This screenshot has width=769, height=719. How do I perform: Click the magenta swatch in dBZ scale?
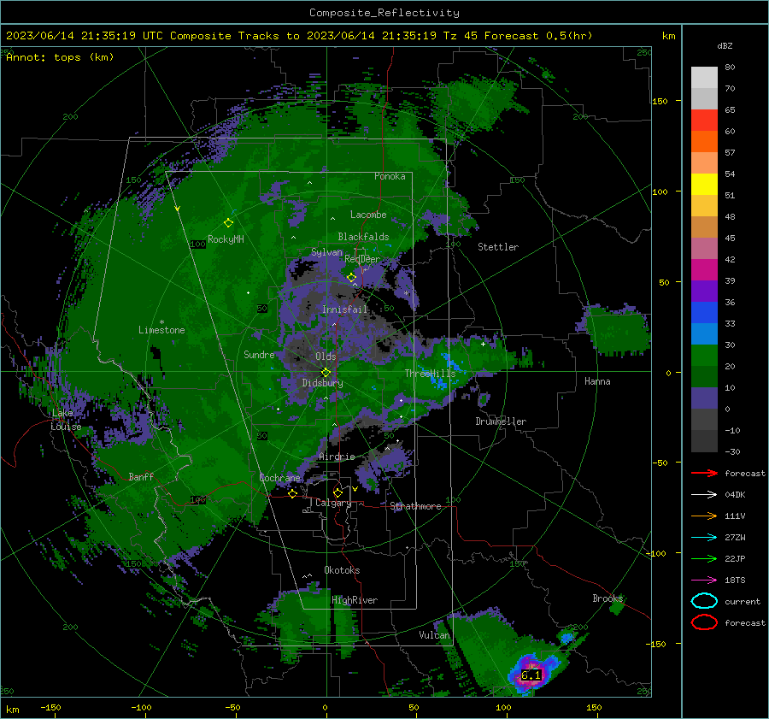pyautogui.click(x=704, y=269)
